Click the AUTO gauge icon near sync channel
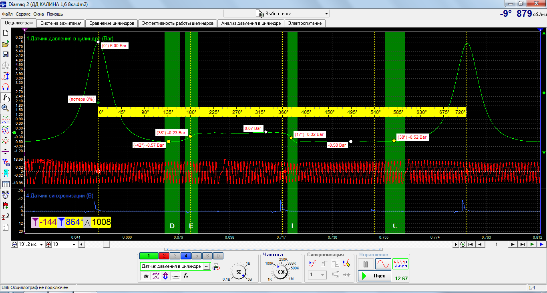The image size is (547, 293). point(6,195)
